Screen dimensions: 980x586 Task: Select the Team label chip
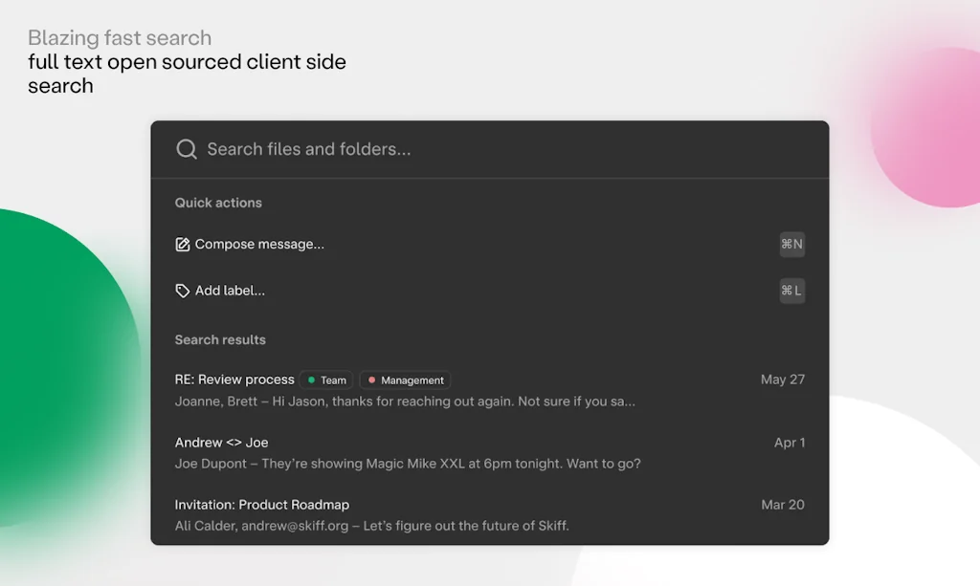point(325,380)
